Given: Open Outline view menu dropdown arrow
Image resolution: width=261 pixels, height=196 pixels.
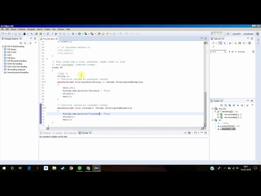Looking at the screenshot, I should (252, 105).
